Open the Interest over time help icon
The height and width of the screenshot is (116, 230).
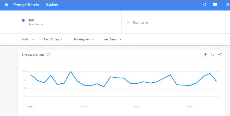pyautogui.click(x=49, y=55)
